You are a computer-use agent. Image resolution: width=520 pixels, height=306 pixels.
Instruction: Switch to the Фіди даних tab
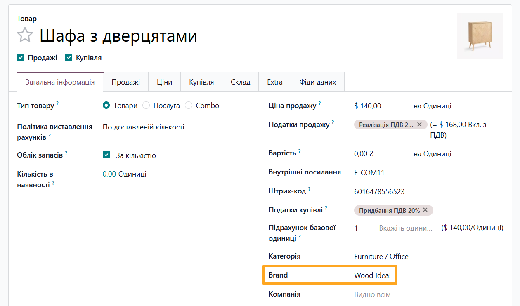(318, 82)
